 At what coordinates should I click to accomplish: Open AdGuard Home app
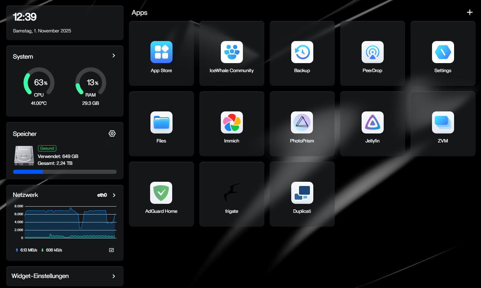[161, 193]
